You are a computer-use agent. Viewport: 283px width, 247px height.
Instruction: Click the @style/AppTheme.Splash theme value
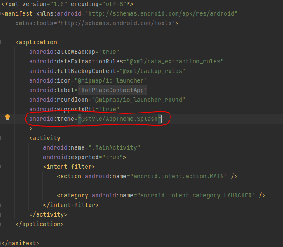coord(120,119)
